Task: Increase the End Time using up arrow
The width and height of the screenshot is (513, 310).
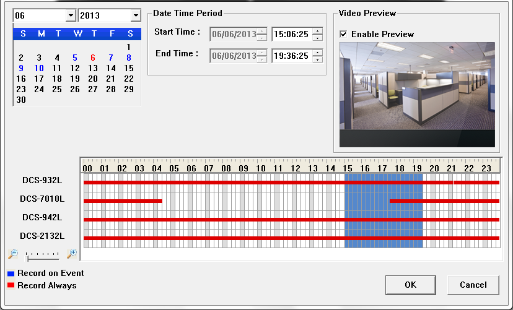Action: (x=318, y=53)
